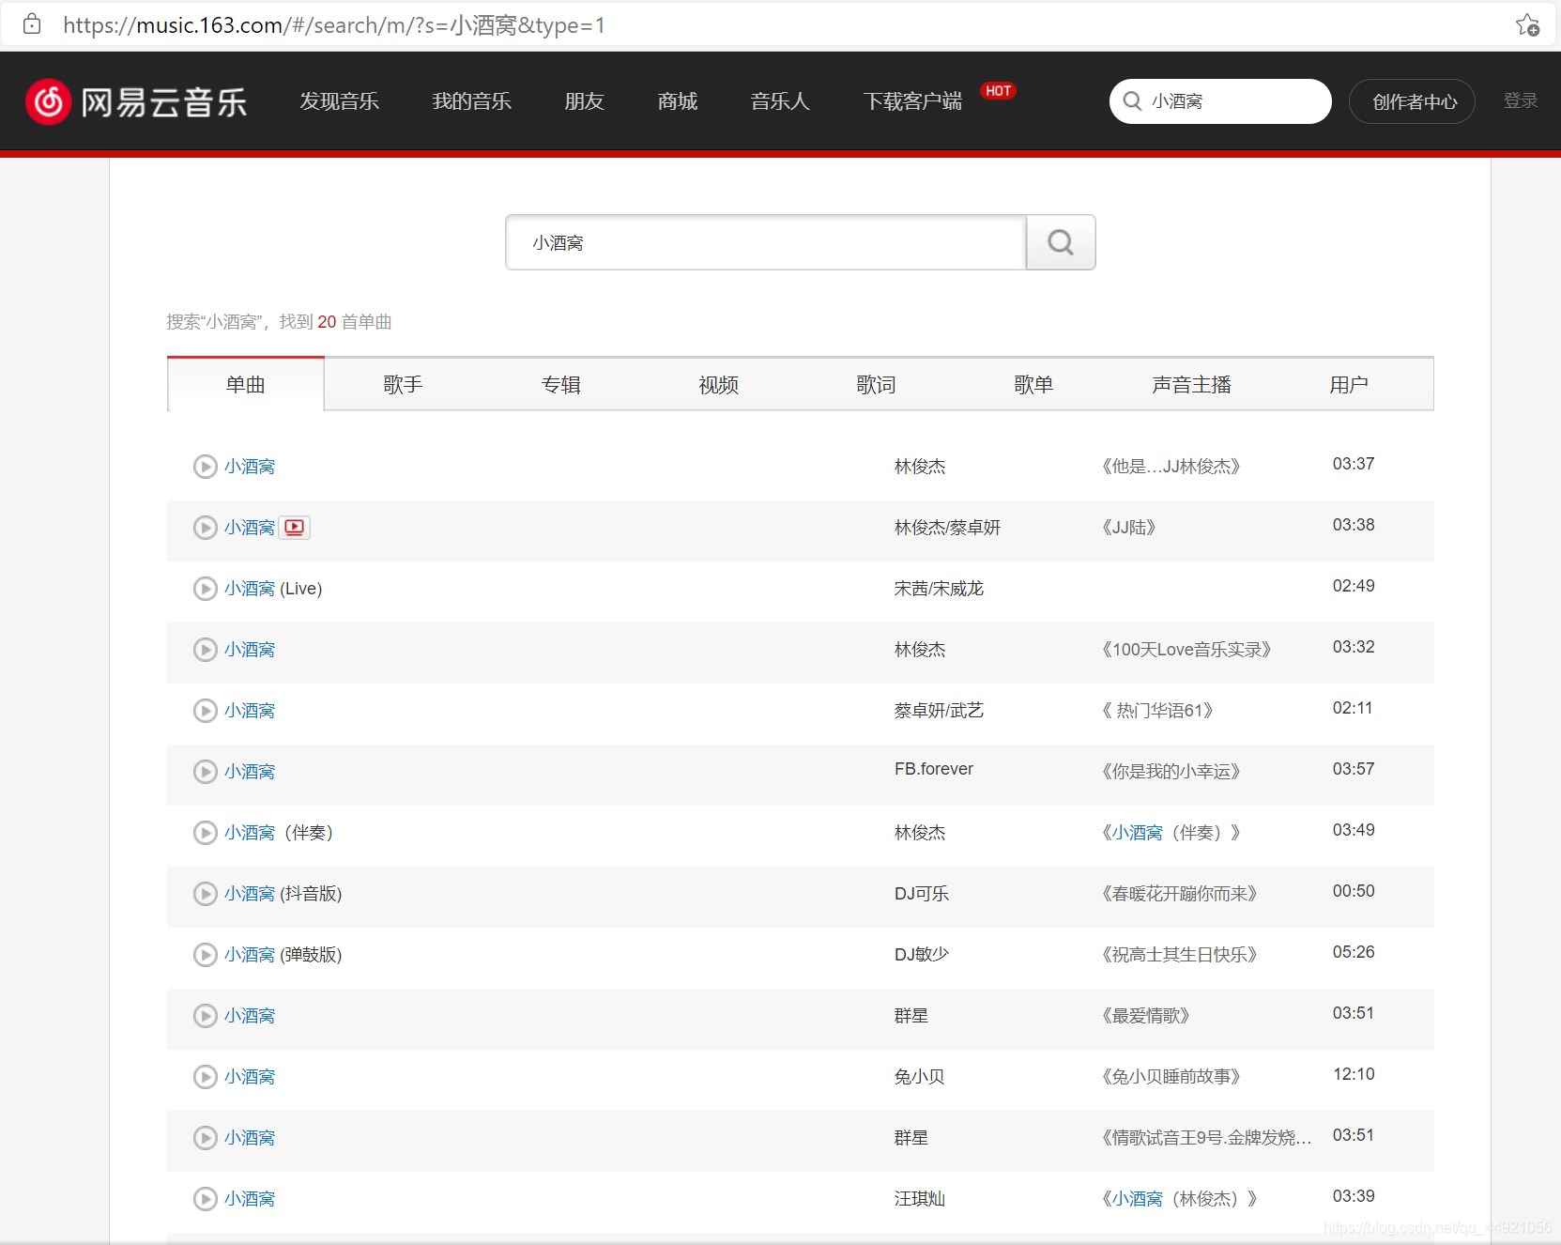1561x1245 pixels.
Task: Play 小酒窝 by 汪琪灿
Action: pos(205,1199)
